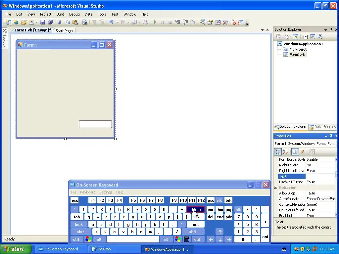
Task: Toggle Alphabetical sort in Properties panel
Action: coord(285,152)
